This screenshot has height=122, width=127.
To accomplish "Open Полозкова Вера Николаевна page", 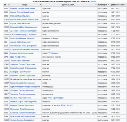I will point(22,109).
